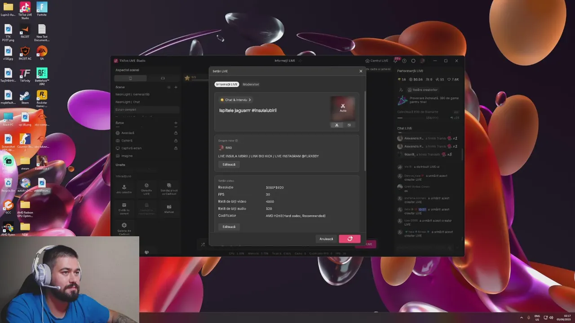575x323 pixels.
Task: Switch to portrait scene layout
Action: tap(130, 78)
